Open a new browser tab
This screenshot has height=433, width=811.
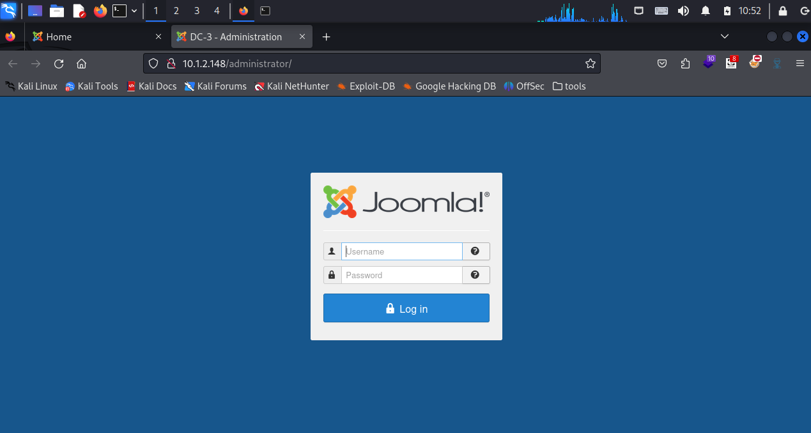(326, 37)
